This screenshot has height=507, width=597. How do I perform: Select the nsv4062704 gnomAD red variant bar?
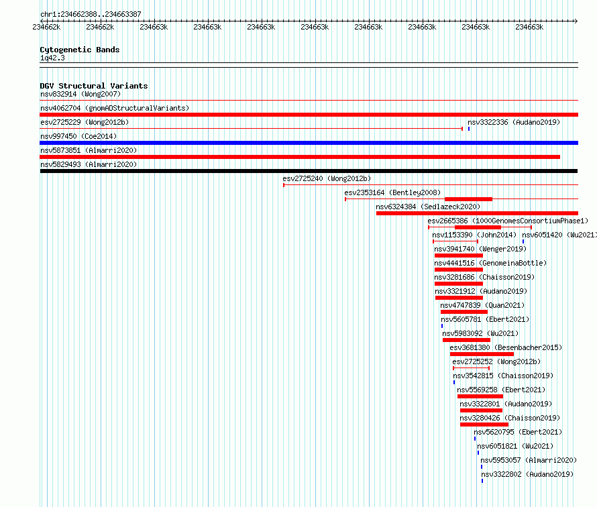pos(309,115)
